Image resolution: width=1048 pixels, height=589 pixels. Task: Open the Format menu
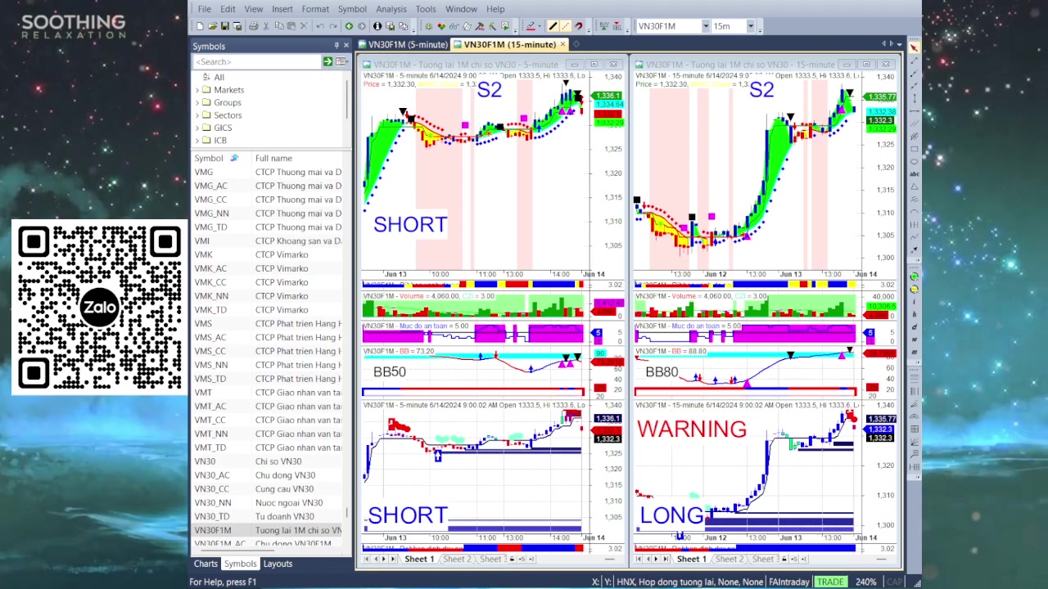[x=315, y=9]
